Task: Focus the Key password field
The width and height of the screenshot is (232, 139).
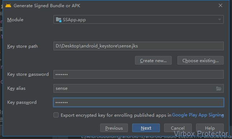Action: coord(139,102)
